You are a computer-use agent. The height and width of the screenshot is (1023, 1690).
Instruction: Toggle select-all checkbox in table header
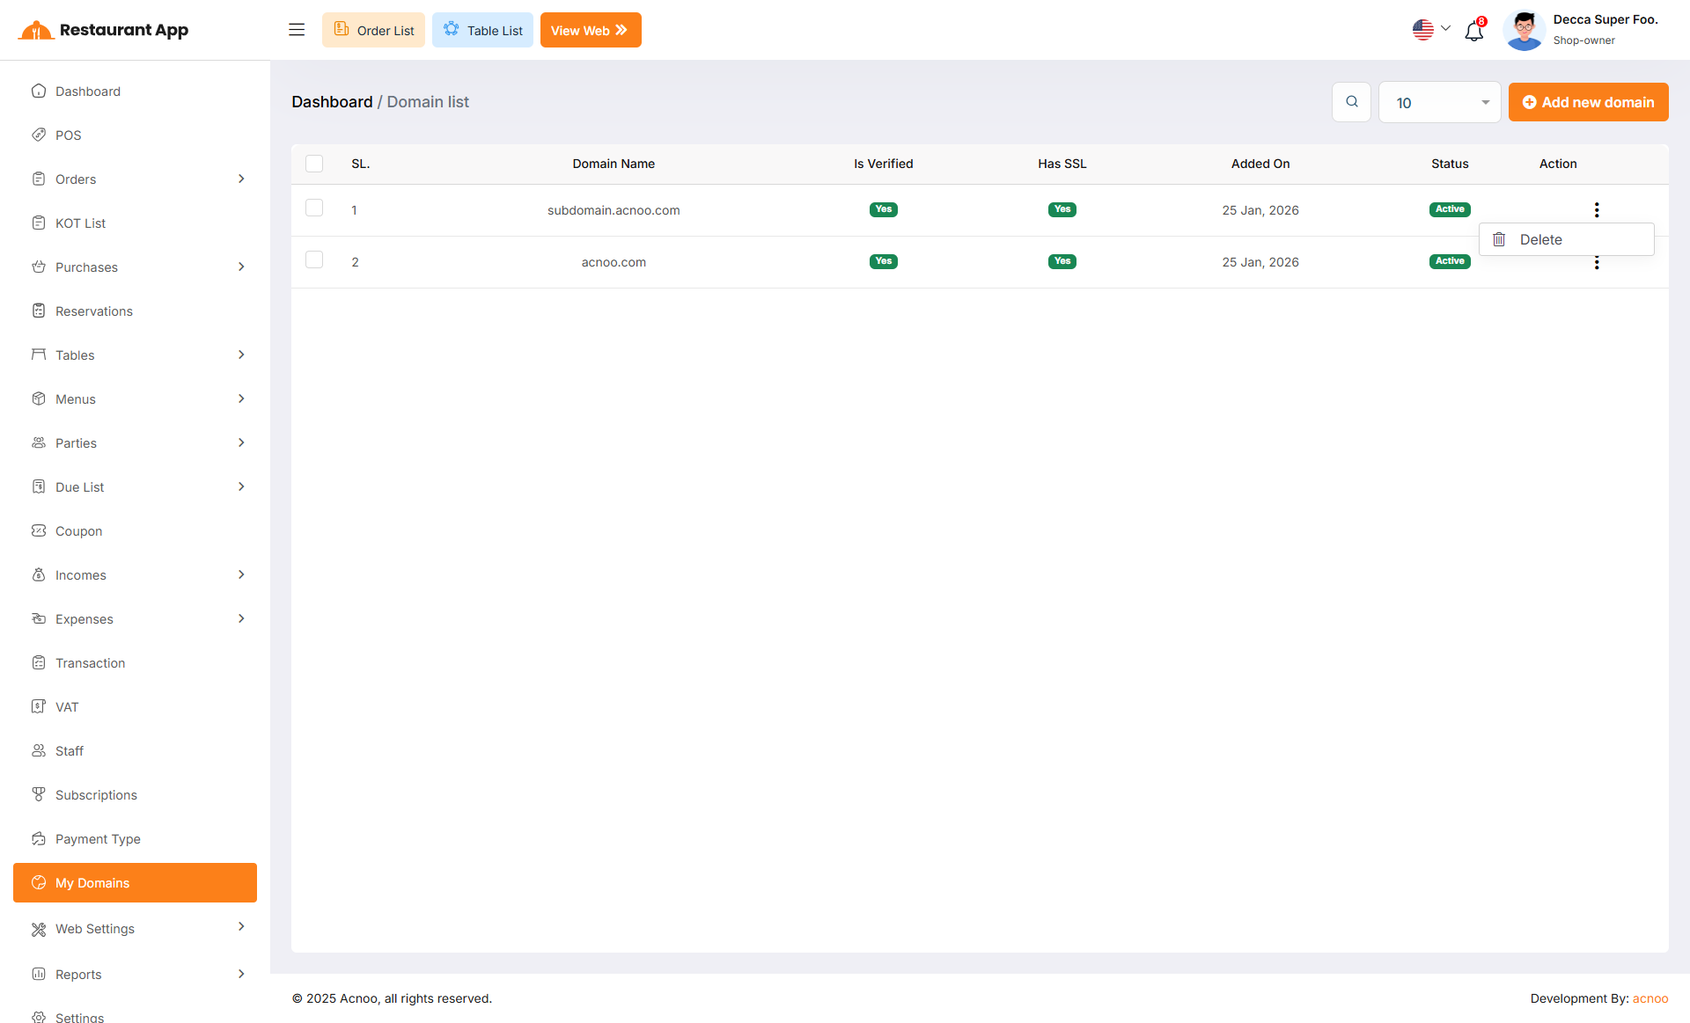314,164
